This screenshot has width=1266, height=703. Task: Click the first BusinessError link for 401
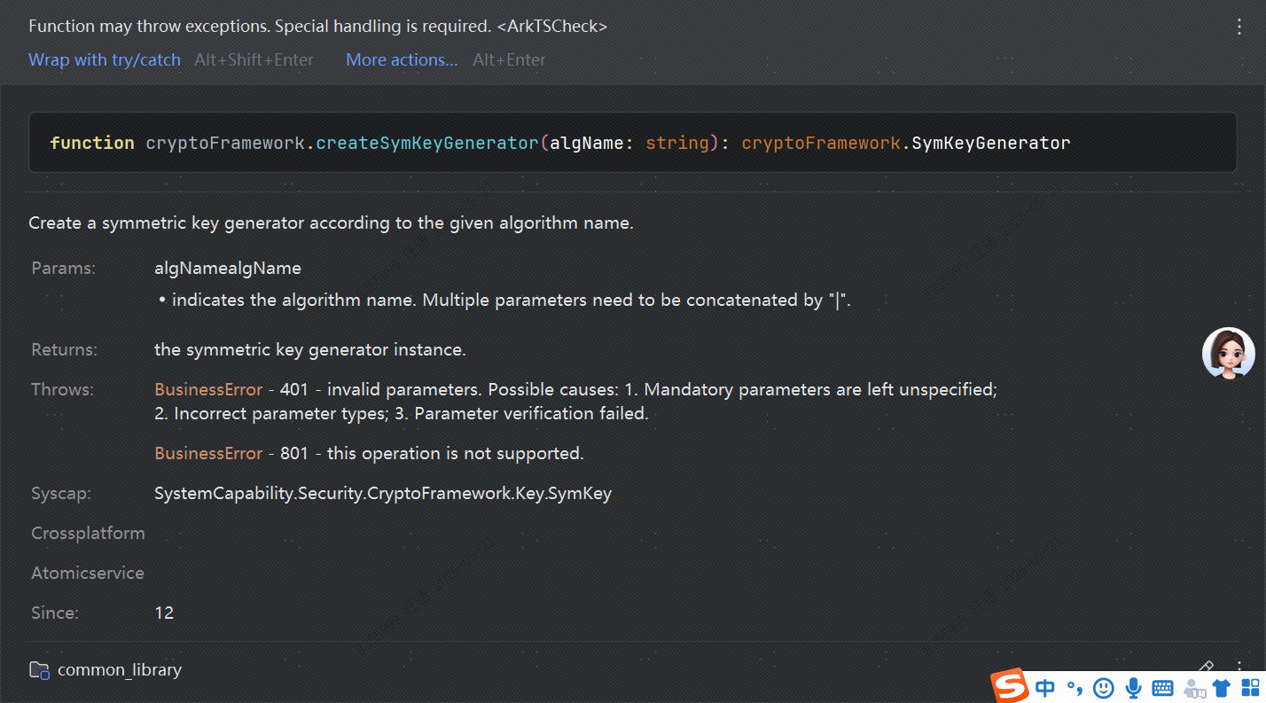[x=208, y=389]
